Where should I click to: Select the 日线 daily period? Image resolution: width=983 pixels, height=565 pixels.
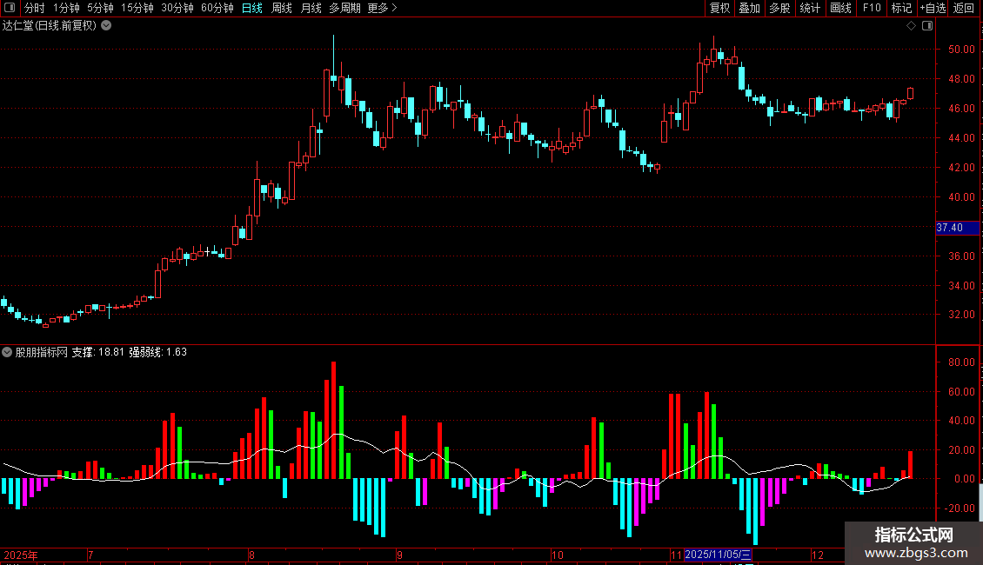252,8
